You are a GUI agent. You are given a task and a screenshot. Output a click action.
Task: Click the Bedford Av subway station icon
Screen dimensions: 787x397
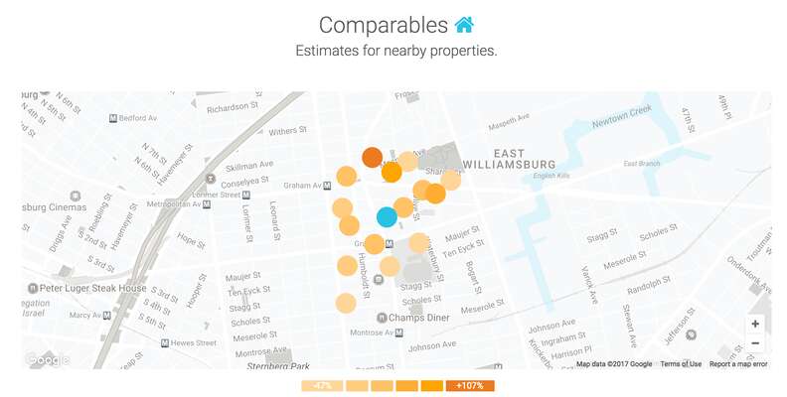click(113, 118)
